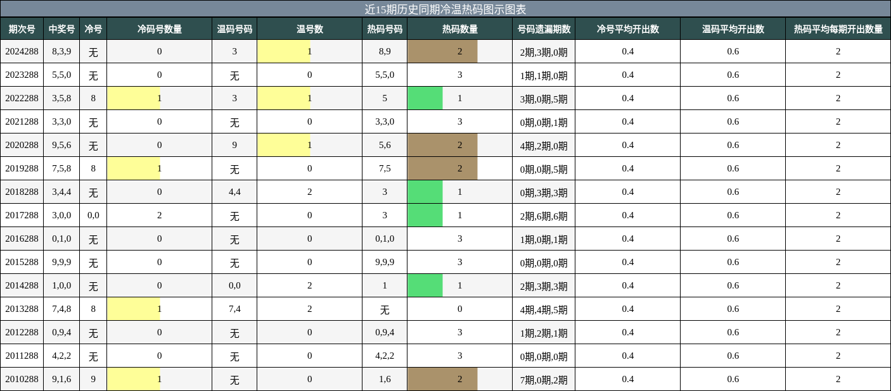Click the 热码平均每期开出数量 header
Screen dimensions: 891x391
pos(838,28)
